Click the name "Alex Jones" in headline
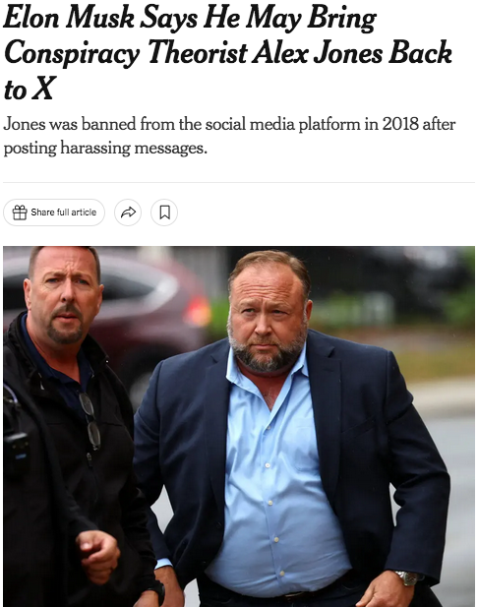This screenshot has height=607, width=478. [317, 53]
